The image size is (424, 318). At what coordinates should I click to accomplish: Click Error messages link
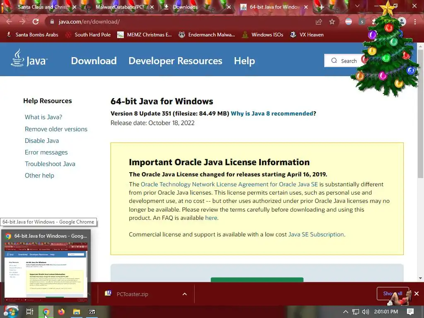click(x=46, y=152)
